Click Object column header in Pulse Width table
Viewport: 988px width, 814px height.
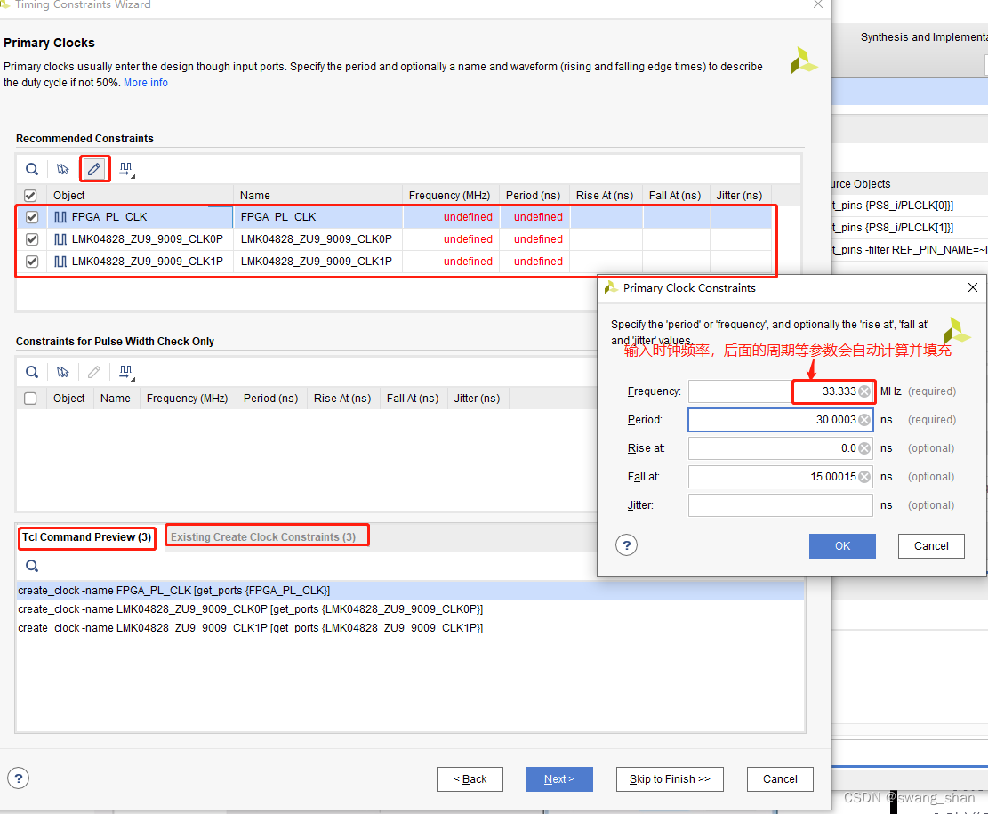pos(69,399)
